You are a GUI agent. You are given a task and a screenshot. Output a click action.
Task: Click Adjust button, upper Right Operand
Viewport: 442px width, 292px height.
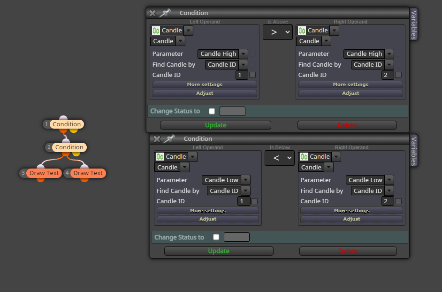pos(351,93)
